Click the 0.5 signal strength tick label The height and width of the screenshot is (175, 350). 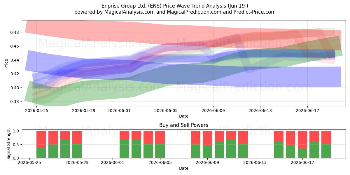point(16,145)
